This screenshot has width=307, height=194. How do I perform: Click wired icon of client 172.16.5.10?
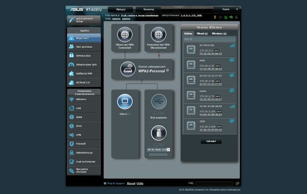pos(232,60)
